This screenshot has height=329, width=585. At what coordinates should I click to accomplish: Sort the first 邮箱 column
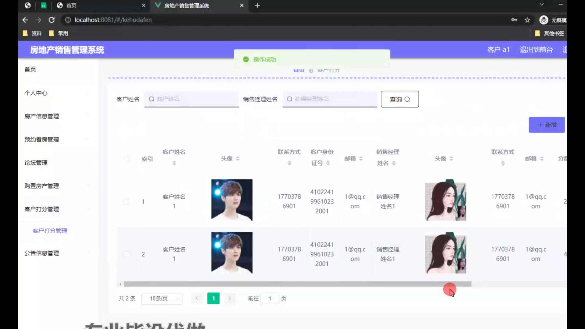[361, 158]
